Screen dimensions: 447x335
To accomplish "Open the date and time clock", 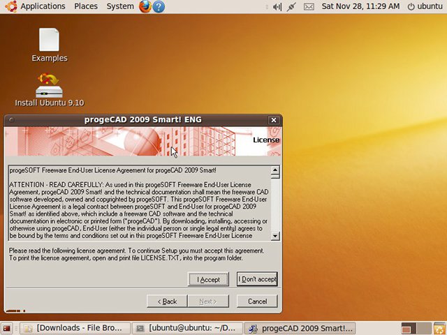I will [360, 6].
